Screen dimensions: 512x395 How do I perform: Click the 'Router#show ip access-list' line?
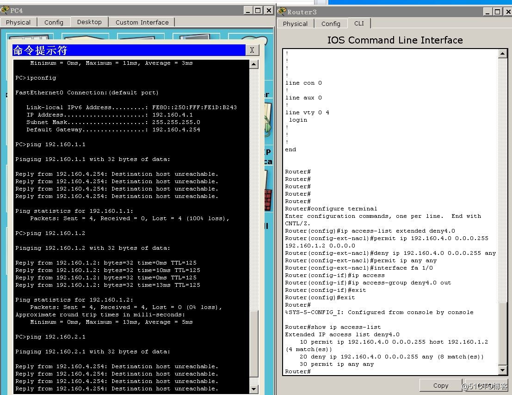333,327
